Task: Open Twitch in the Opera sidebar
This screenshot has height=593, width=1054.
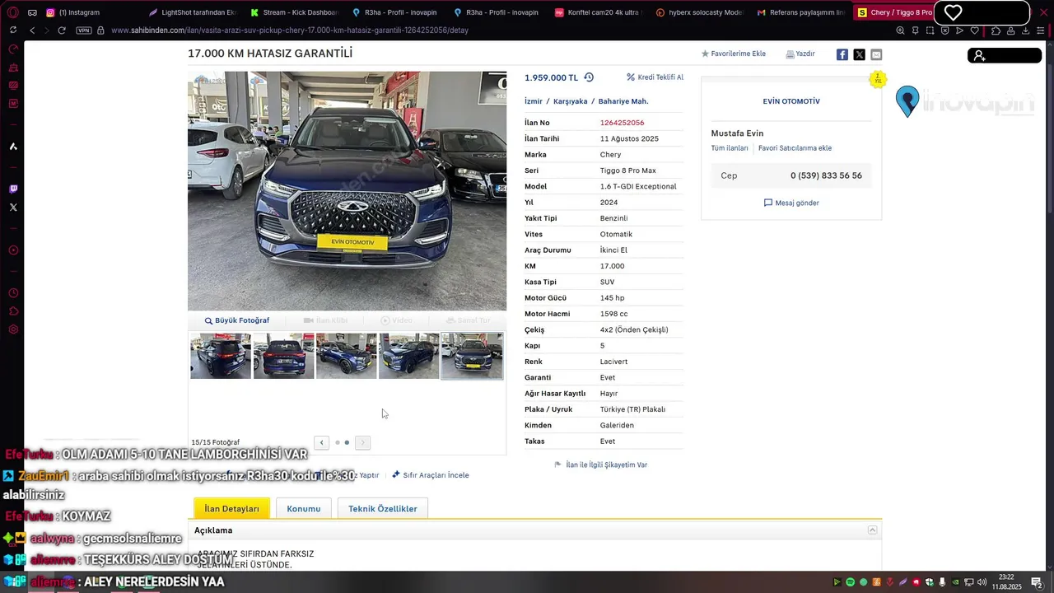Action: 13,189
